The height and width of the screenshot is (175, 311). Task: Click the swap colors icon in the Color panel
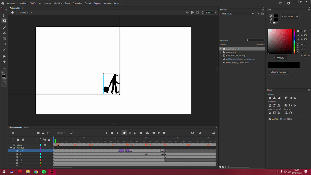[x=276, y=23]
